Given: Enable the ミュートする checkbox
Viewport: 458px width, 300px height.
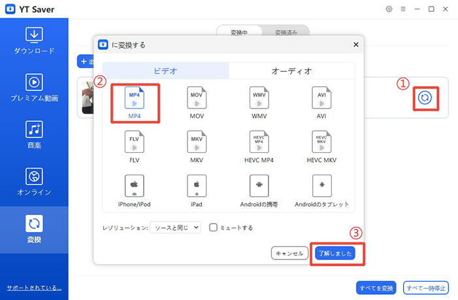Looking at the screenshot, I should click(213, 227).
